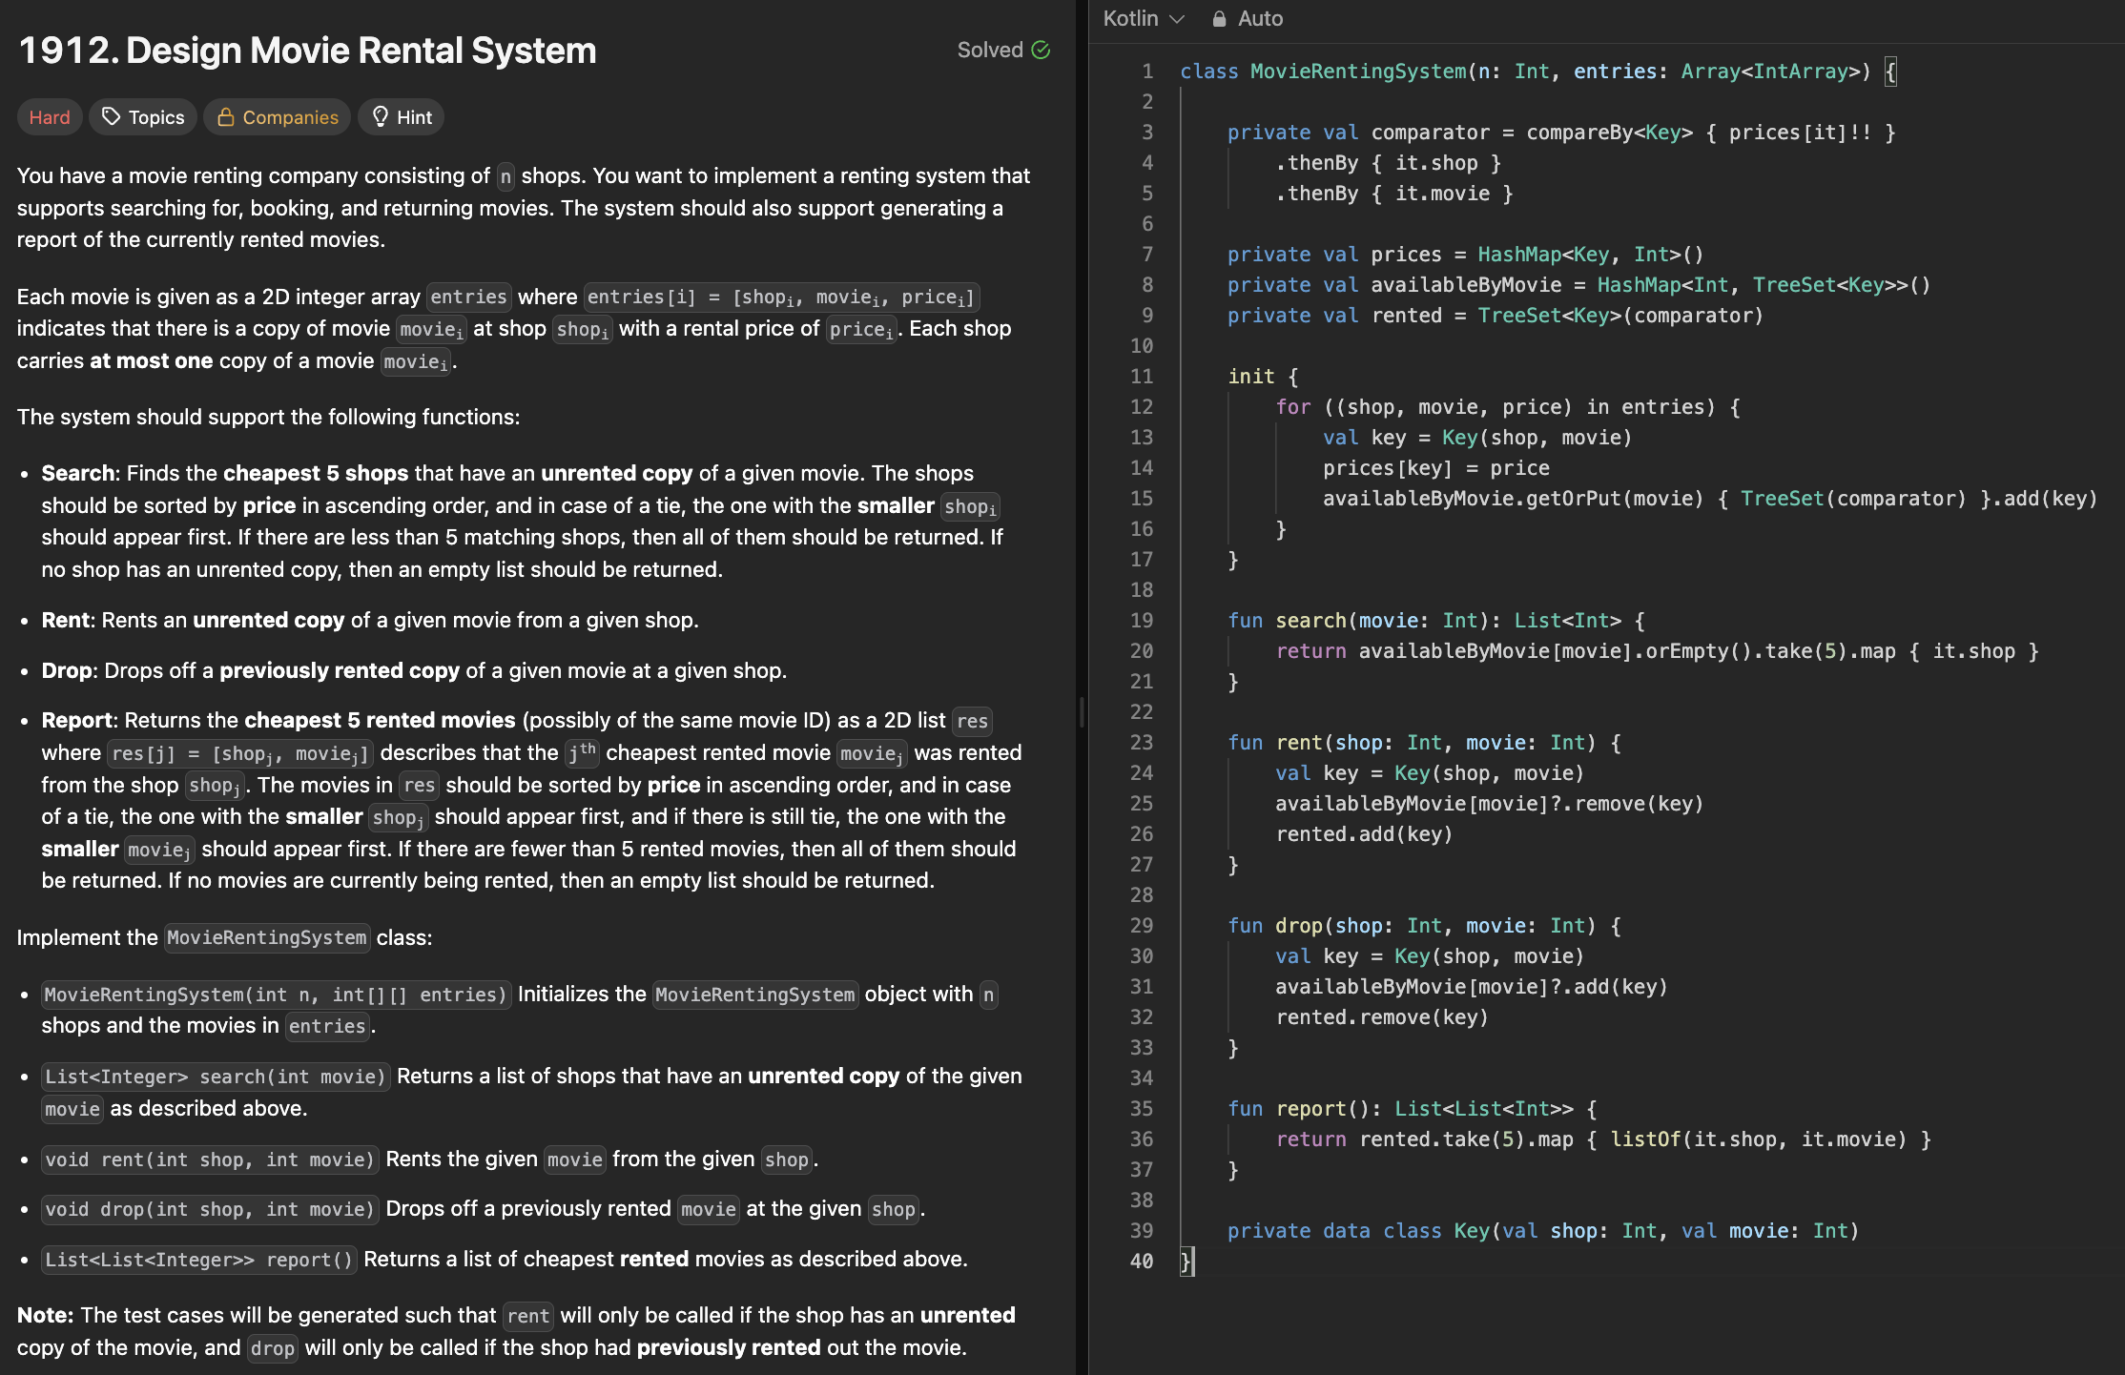Click the Auto label in editor header
2125x1375 pixels.
[x=1260, y=19]
